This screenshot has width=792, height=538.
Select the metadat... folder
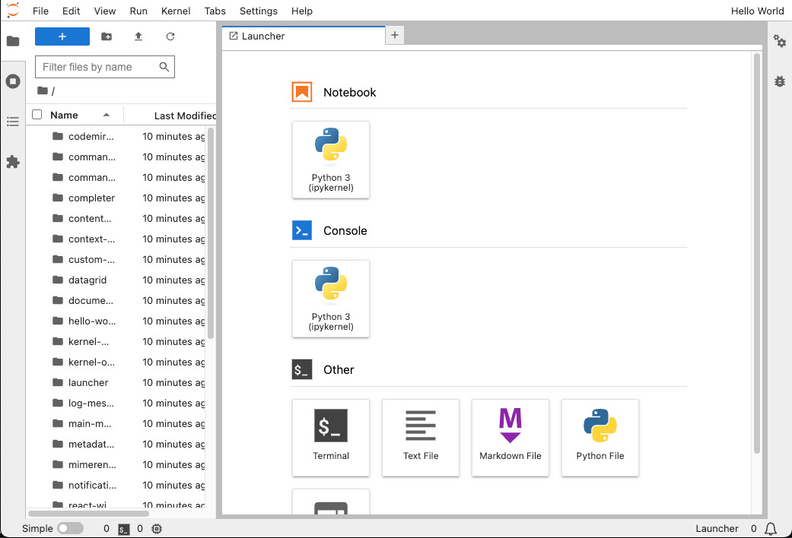coord(116,444)
